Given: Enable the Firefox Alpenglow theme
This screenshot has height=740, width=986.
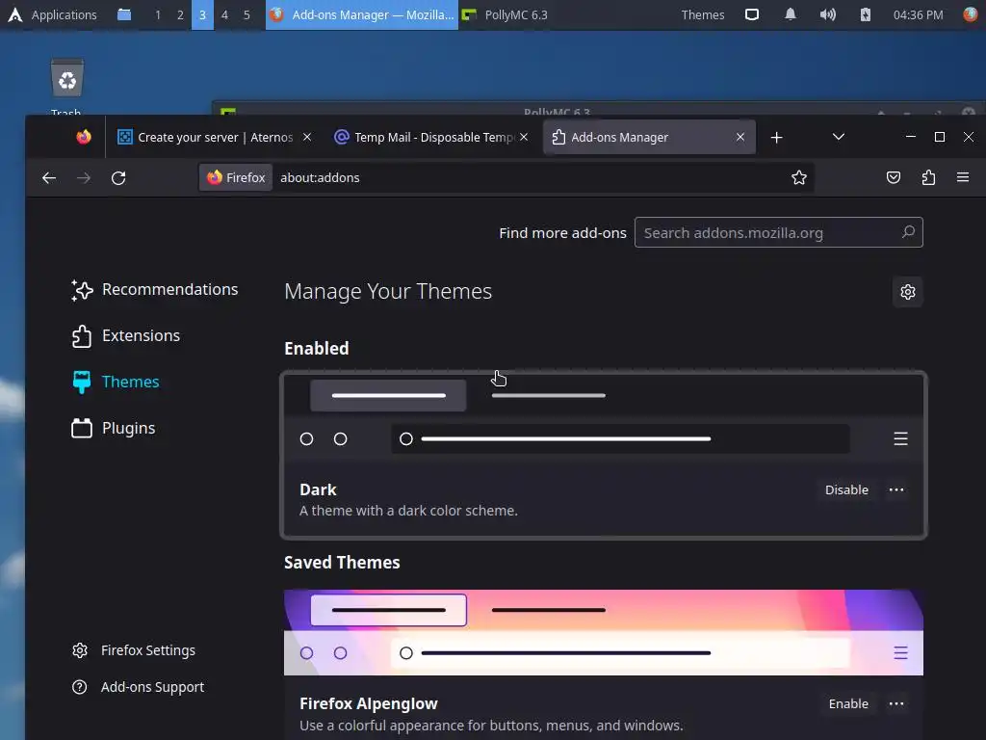Looking at the screenshot, I should (848, 703).
